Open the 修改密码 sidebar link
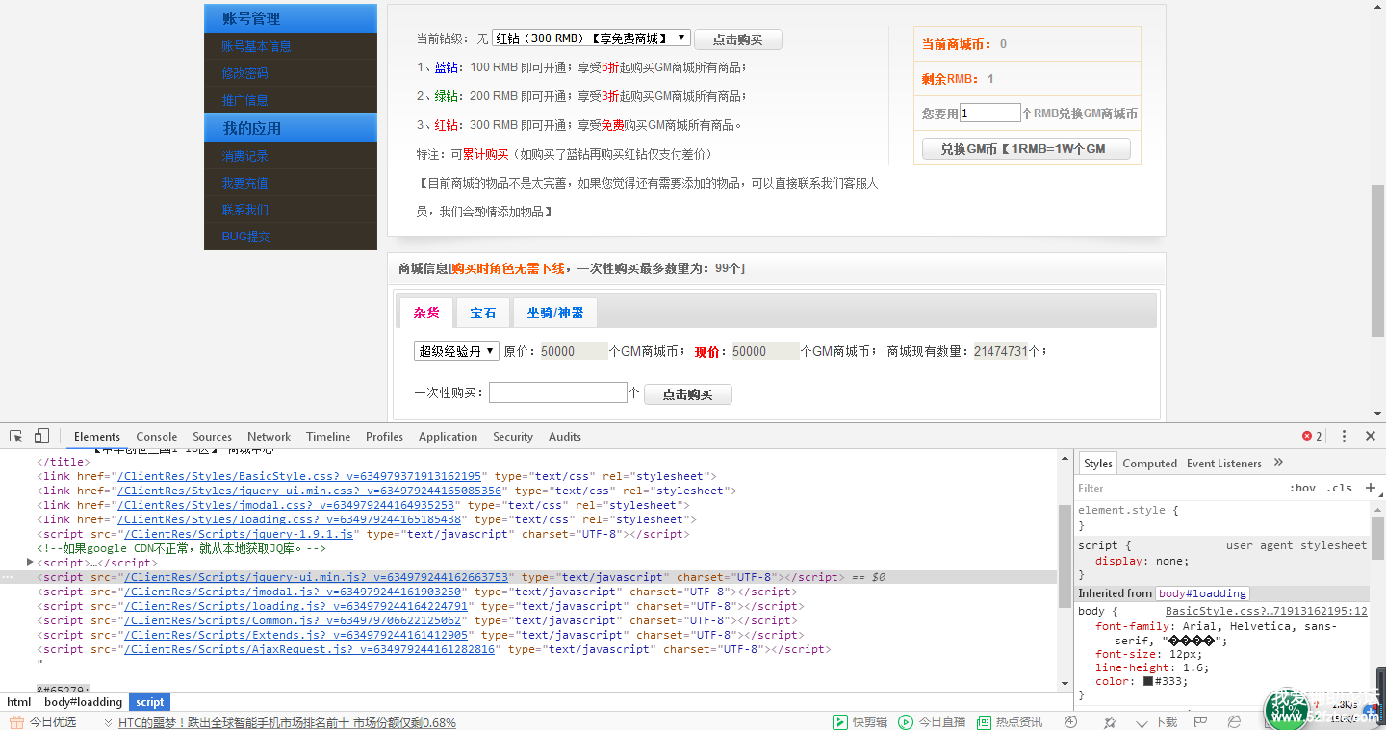1386x730 pixels. click(244, 73)
